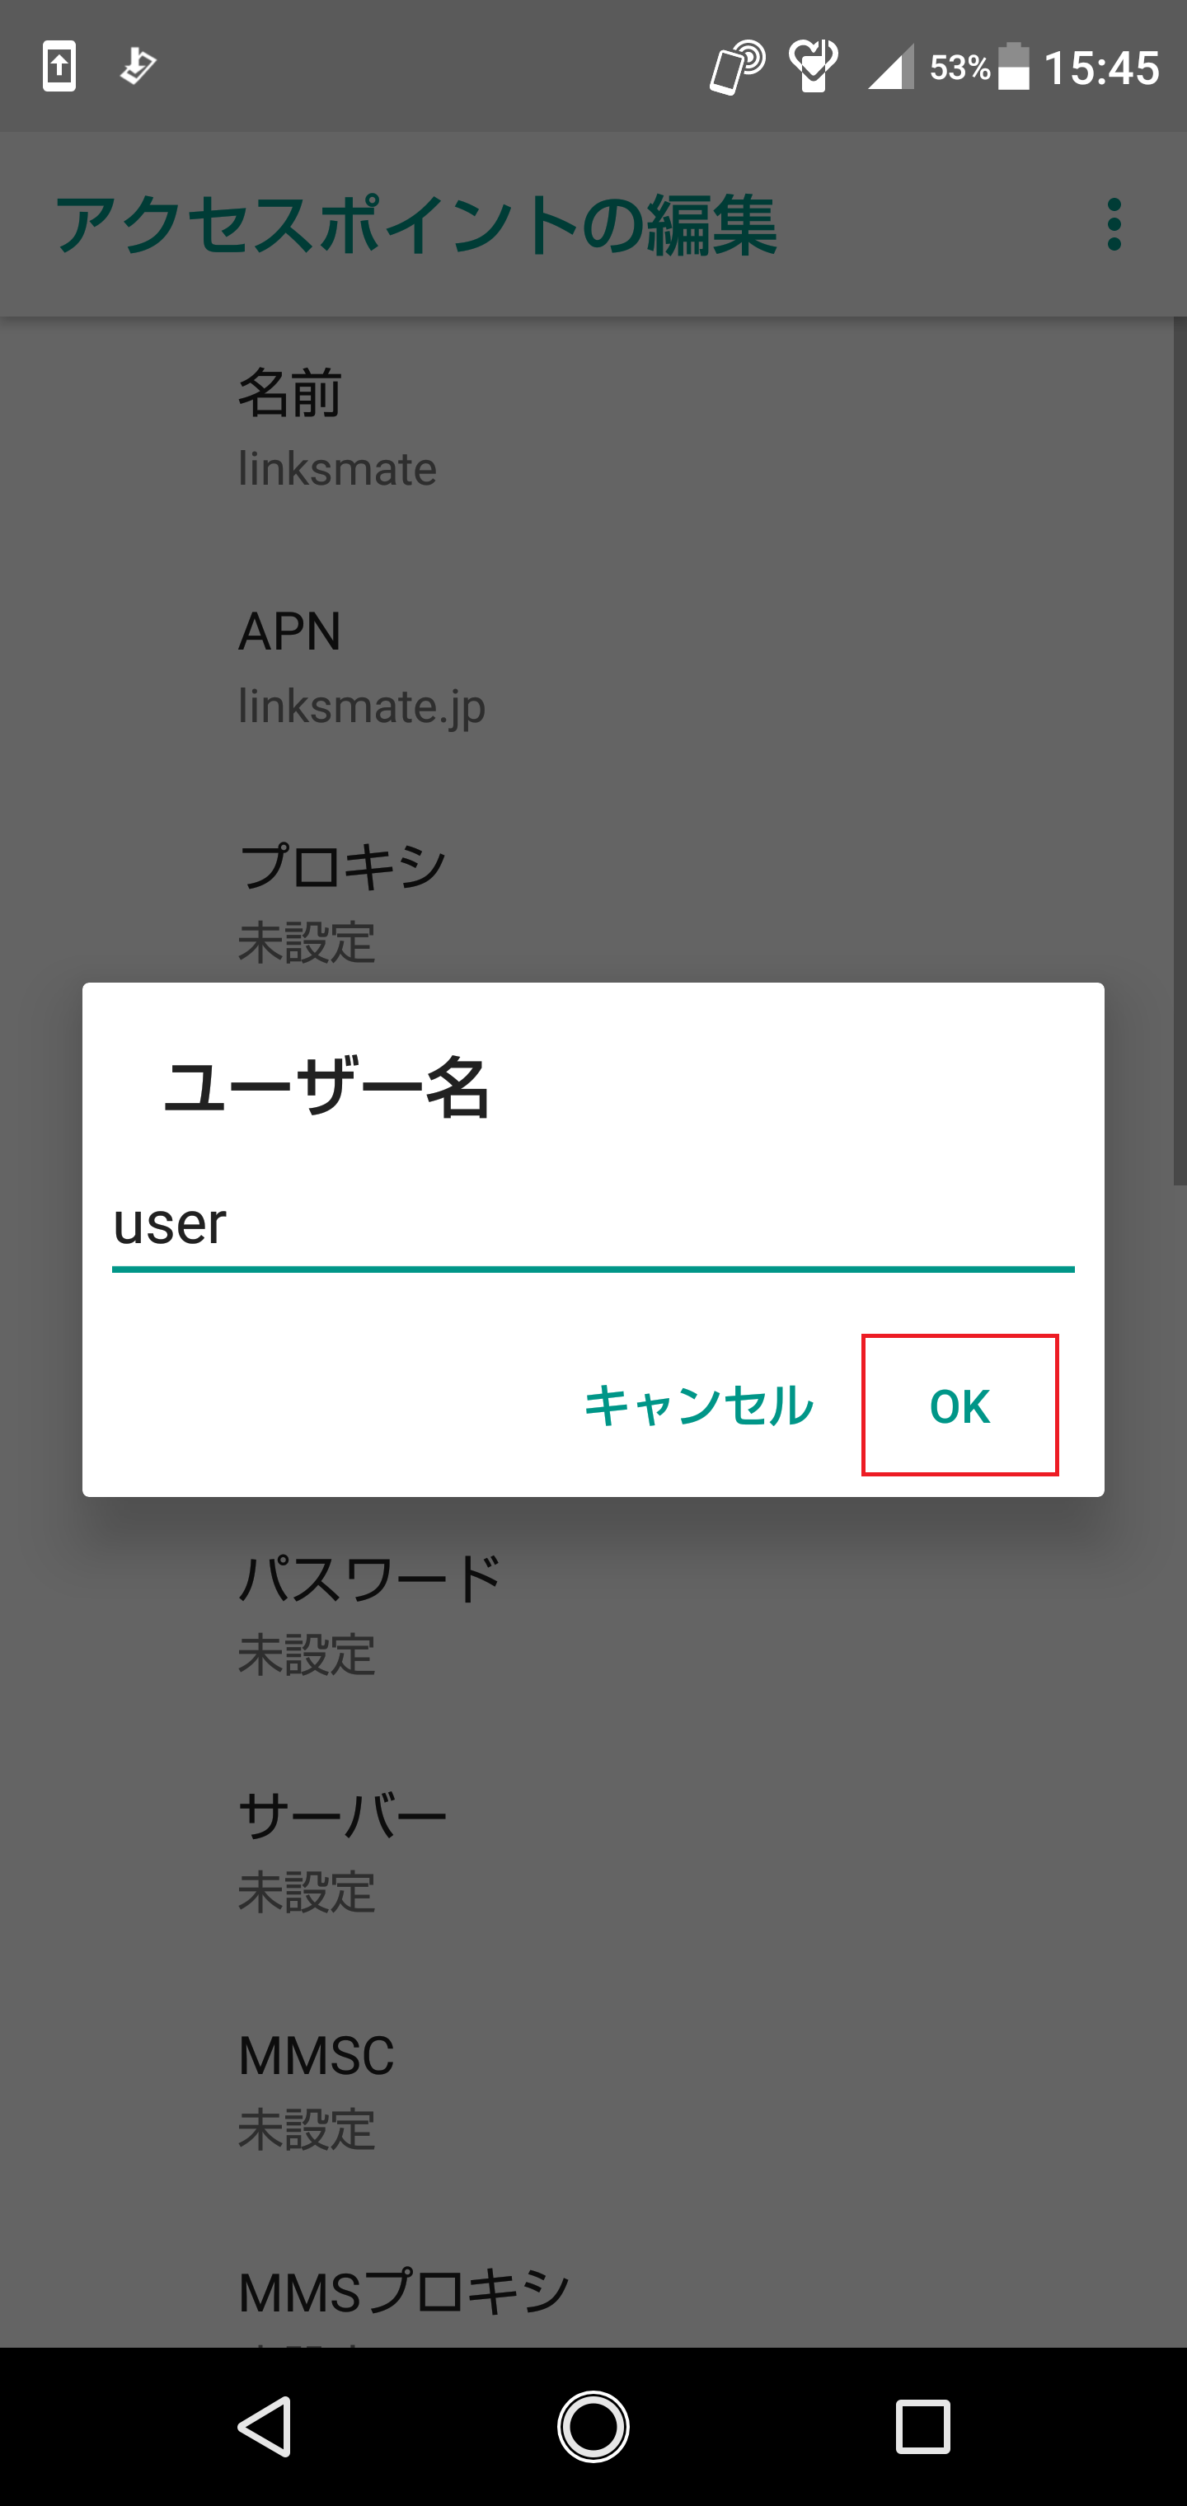Open the 名前 setting showing linksmate
This screenshot has height=2506, width=1187.
[389, 428]
